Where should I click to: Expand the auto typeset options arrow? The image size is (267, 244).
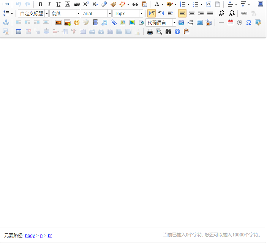point(128,4)
